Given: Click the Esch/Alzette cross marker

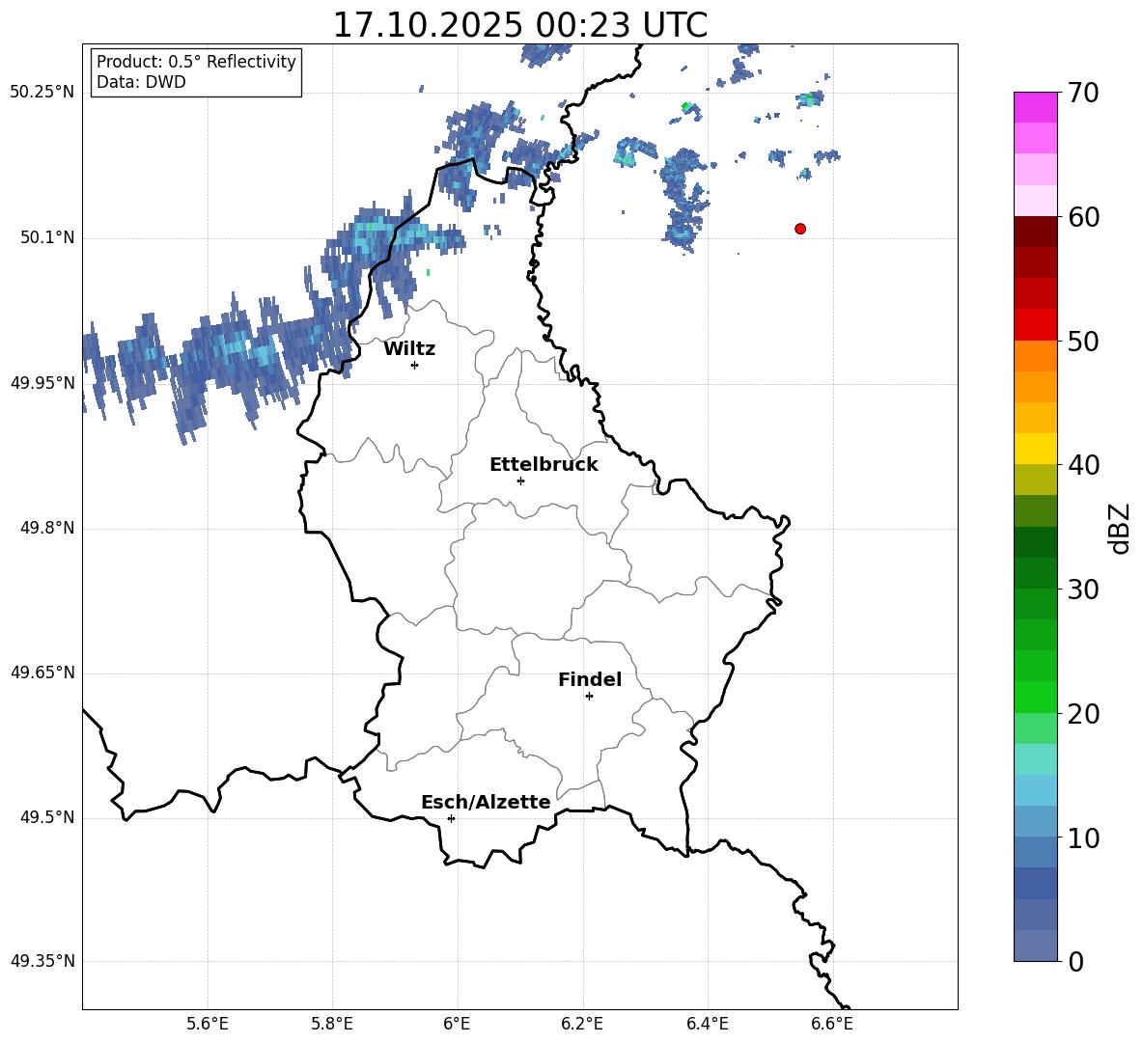Looking at the screenshot, I should (x=451, y=818).
